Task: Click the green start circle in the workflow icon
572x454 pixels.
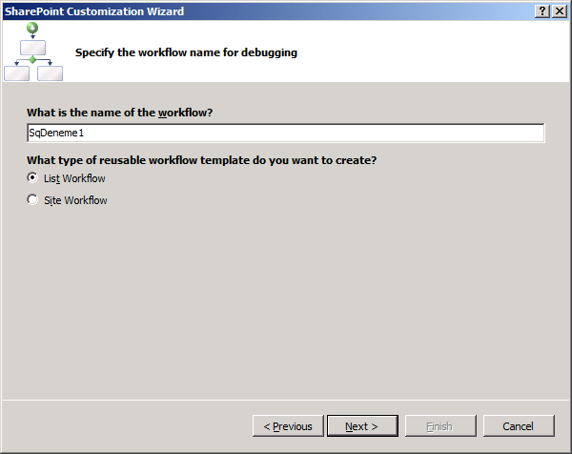Action: coord(33,28)
